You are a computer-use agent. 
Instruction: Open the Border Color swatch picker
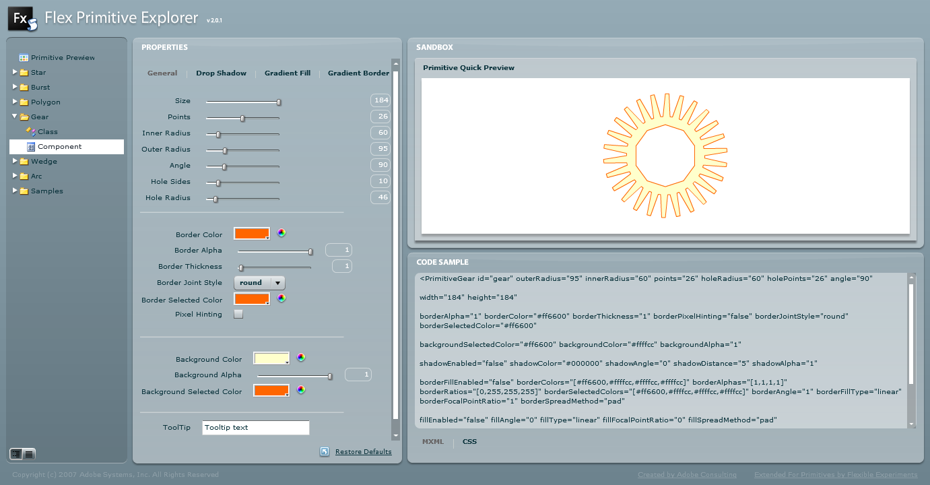pyautogui.click(x=252, y=233)
